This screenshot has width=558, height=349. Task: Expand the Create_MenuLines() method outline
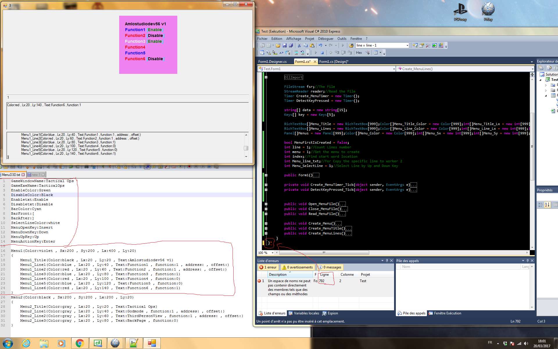coord(266,233)
